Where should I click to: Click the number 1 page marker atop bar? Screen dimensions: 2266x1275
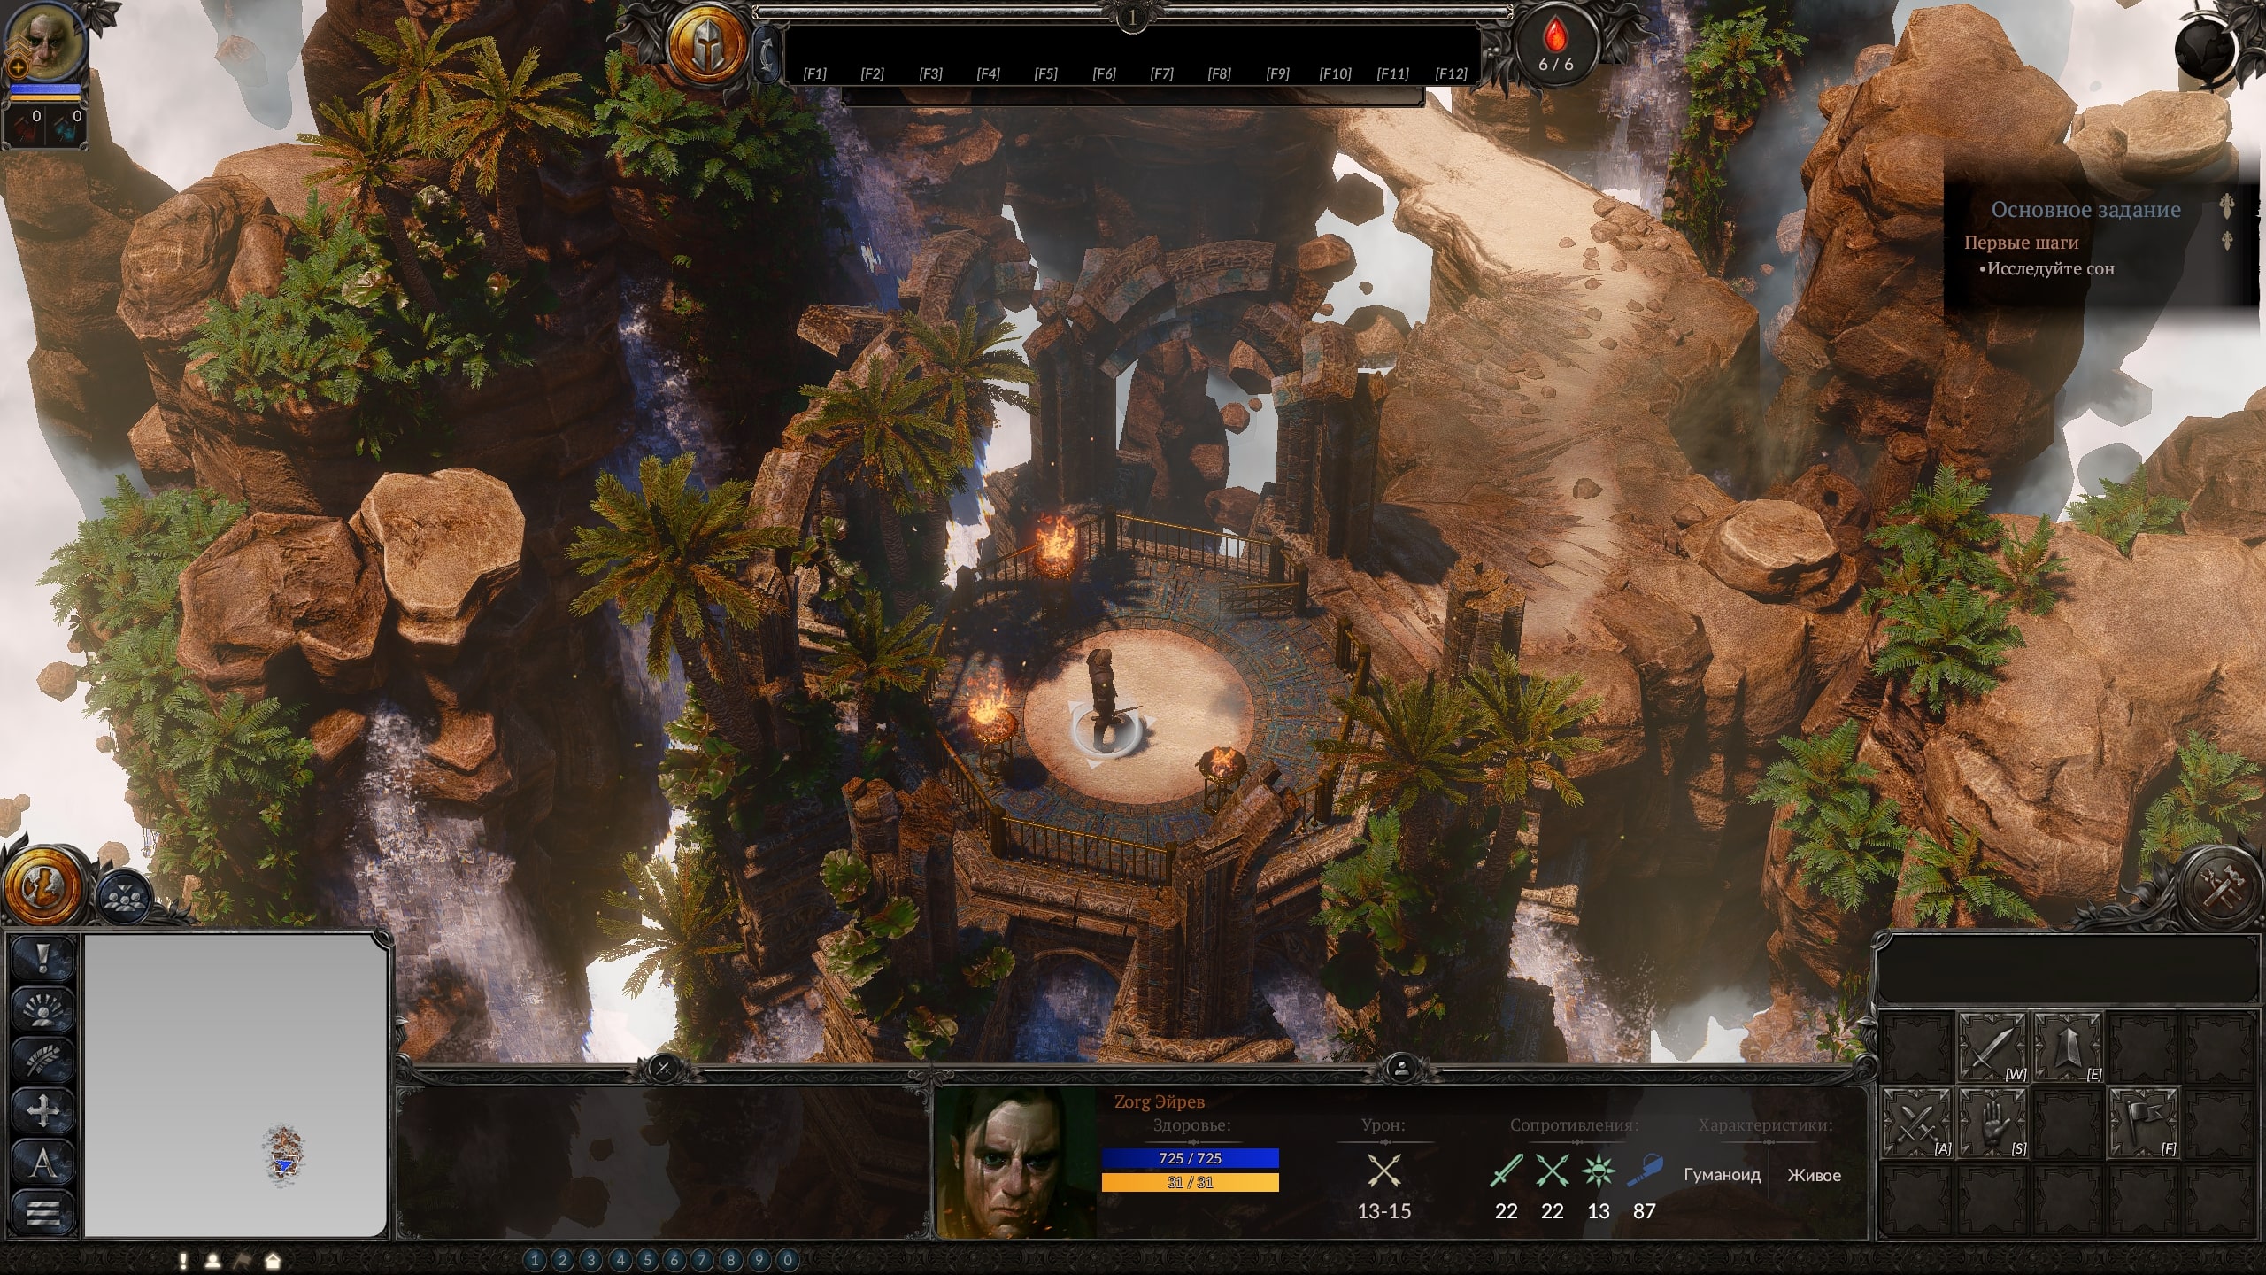(x=1132, y=18)
